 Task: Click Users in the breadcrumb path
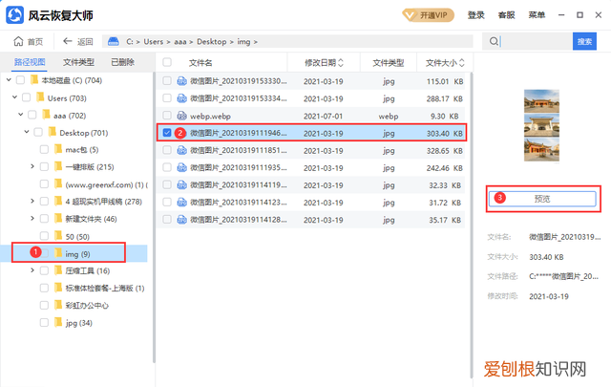pos(154,41)
